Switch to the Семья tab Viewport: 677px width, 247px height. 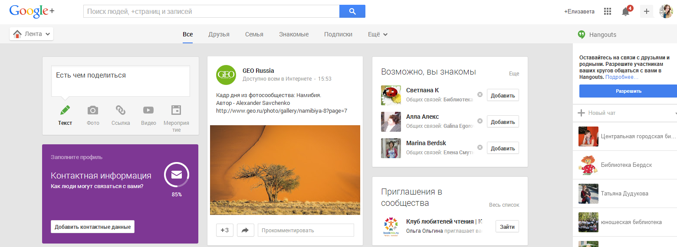point(254,34)
